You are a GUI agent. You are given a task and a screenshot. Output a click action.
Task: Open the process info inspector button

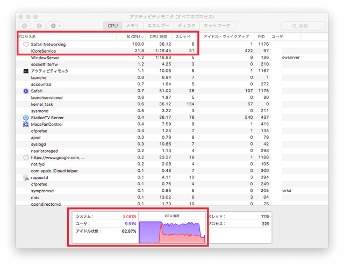tap(39, 26)
